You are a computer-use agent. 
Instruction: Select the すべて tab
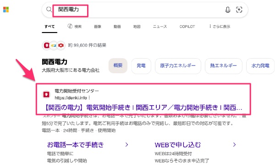[49, 27]
